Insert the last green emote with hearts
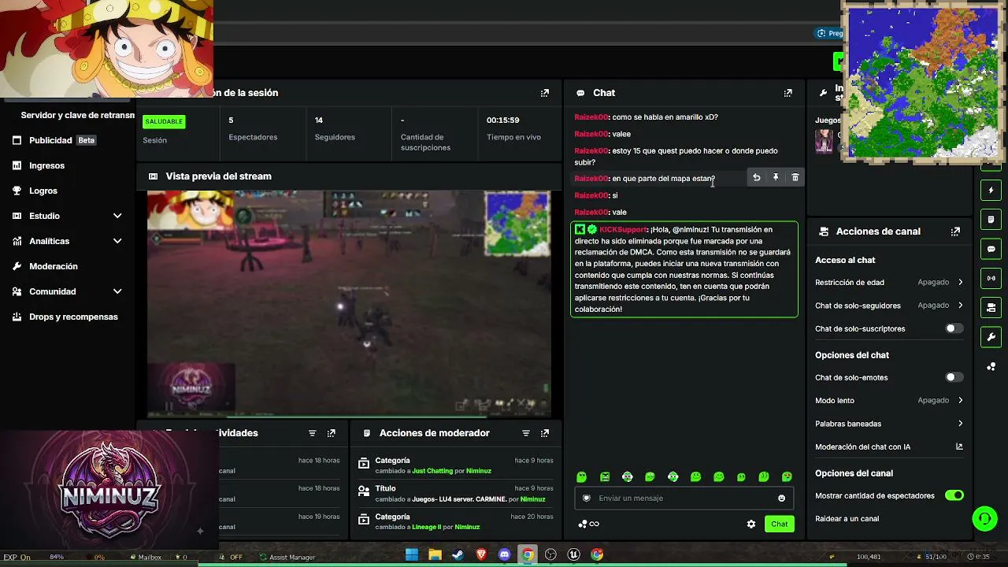This screenshot has height=567, width=1008. [x=787, y=476]
